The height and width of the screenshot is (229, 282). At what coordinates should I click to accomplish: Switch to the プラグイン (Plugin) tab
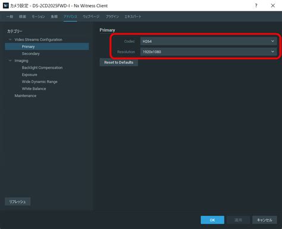point(112,17)
